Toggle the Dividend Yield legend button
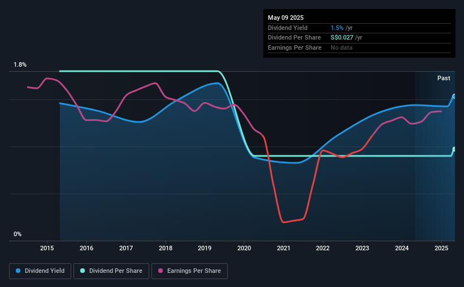 pyautogui.click(x=40, y=271)
